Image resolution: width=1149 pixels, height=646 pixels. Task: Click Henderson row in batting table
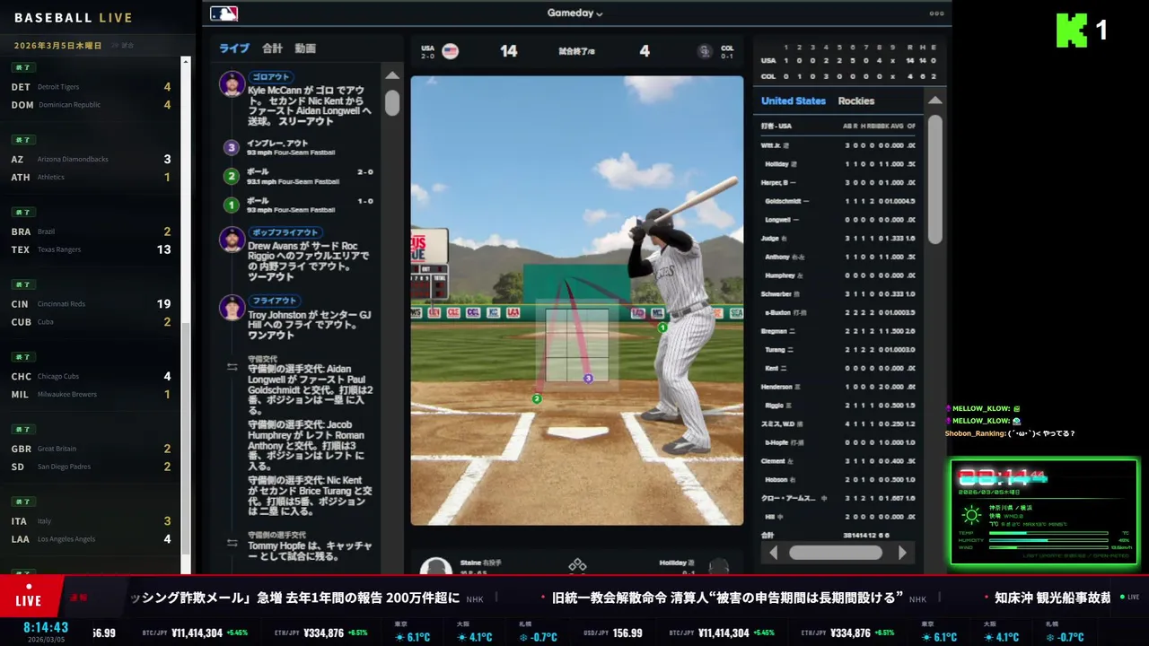(838, 387)
